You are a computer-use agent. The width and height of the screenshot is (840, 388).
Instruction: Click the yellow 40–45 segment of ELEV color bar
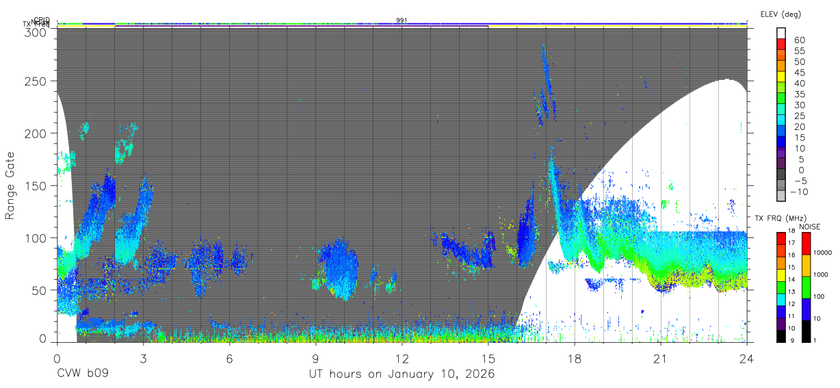click(782, 78)
